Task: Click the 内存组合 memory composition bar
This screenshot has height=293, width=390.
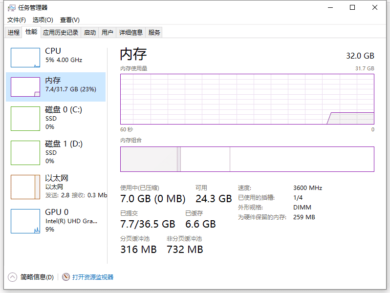Action: (247, 159)
